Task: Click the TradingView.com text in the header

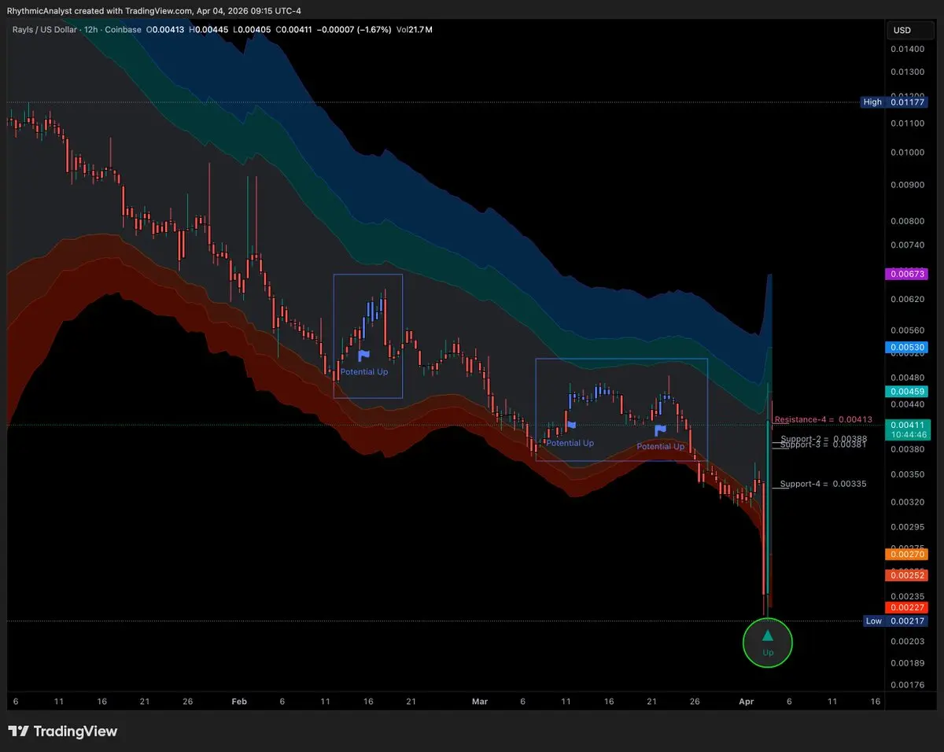Action: (160, 11)
